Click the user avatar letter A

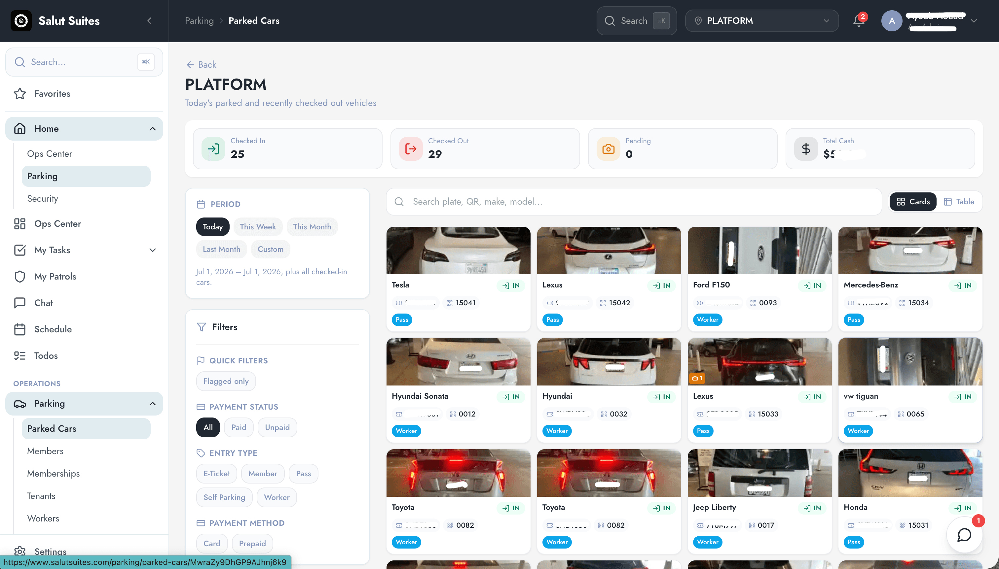[891, 21]
